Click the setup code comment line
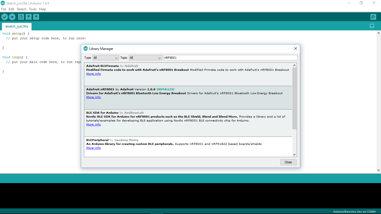 coord(46,38)
